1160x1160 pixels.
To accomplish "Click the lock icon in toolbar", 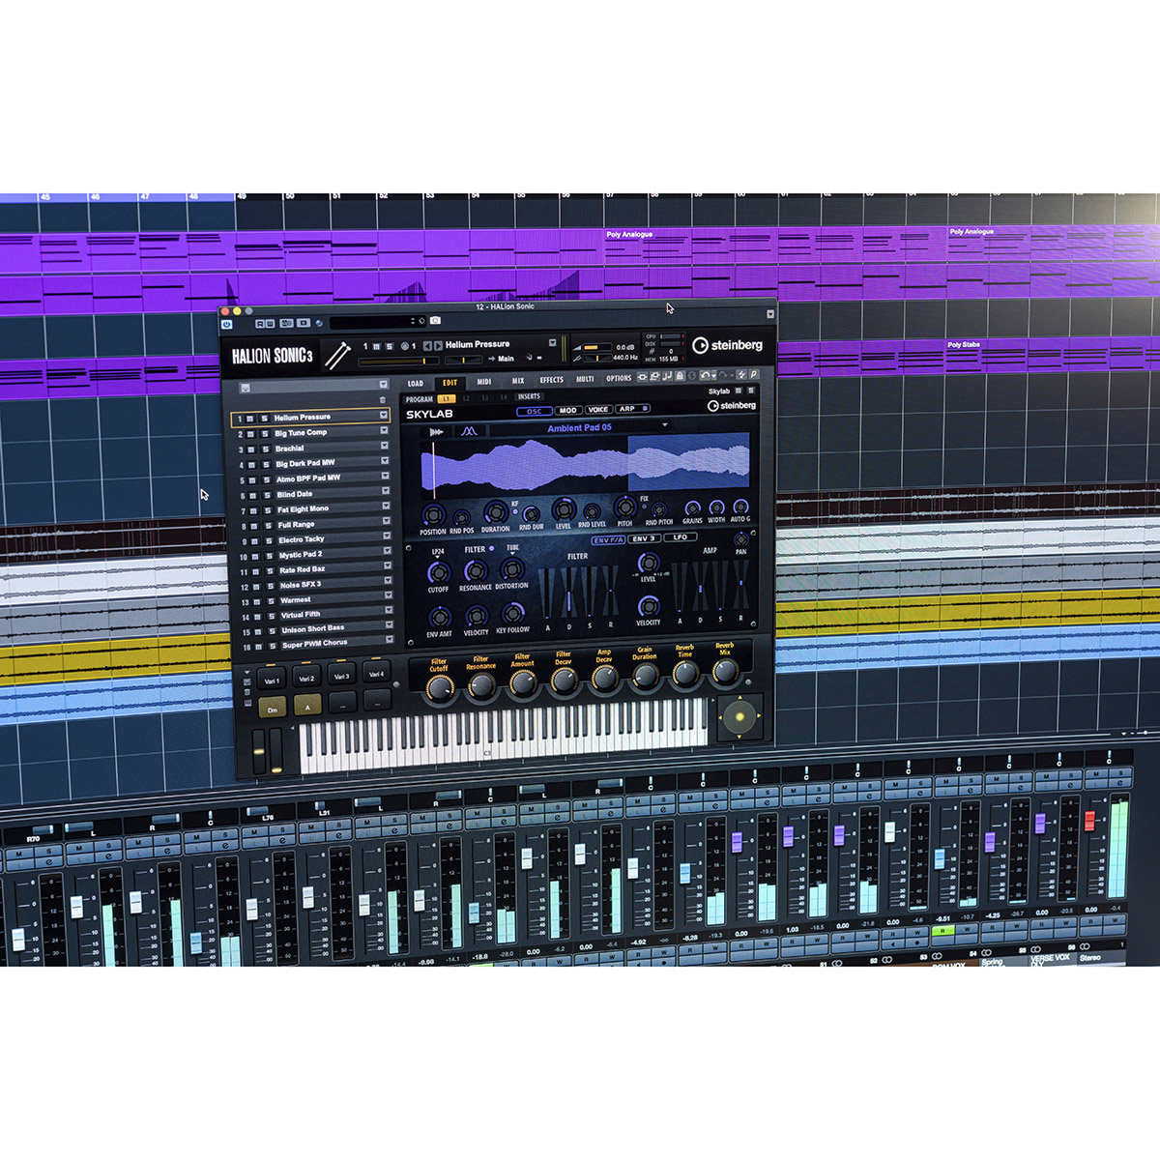I will [x=681, y=376].
